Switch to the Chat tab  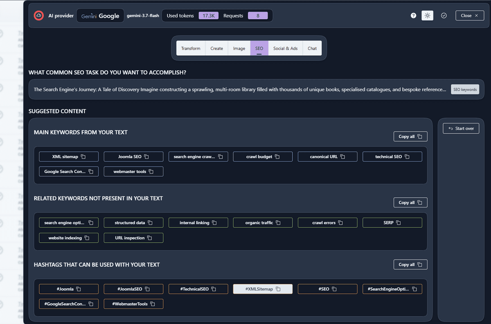312,48
